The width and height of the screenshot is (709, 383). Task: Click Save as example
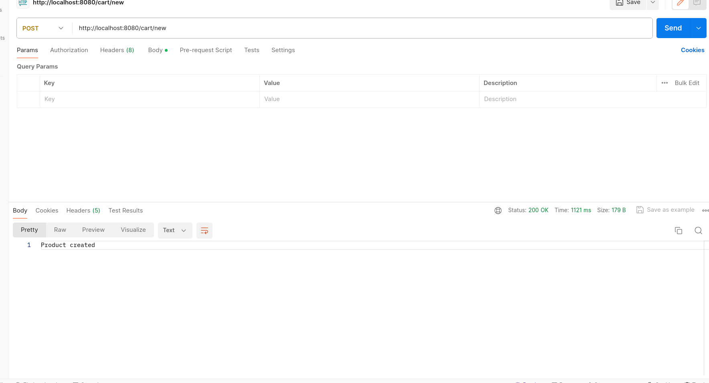pyautogui.click(x=666, y=210)
